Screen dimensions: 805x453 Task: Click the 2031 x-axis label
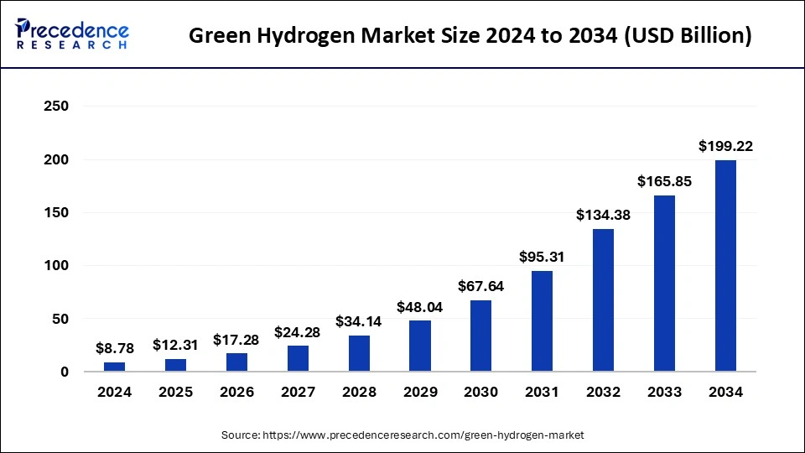click(542, 392)
